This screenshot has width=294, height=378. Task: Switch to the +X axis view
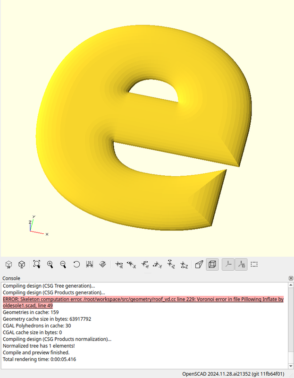(119, 265)
